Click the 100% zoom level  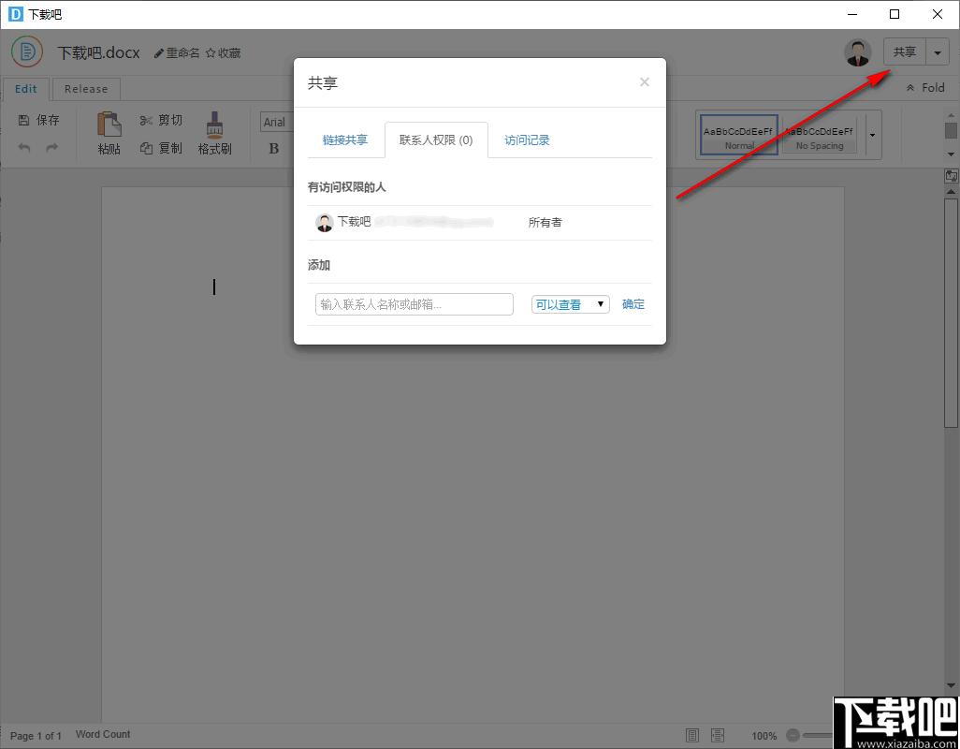764,736
